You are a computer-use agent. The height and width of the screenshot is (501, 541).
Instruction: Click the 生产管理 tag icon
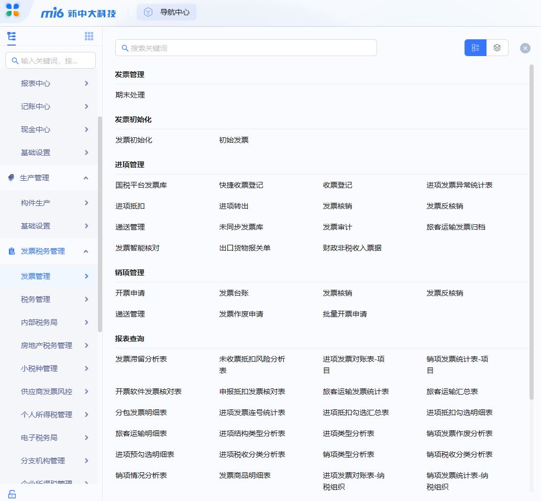pyautogui.click(x=12, y=178)
